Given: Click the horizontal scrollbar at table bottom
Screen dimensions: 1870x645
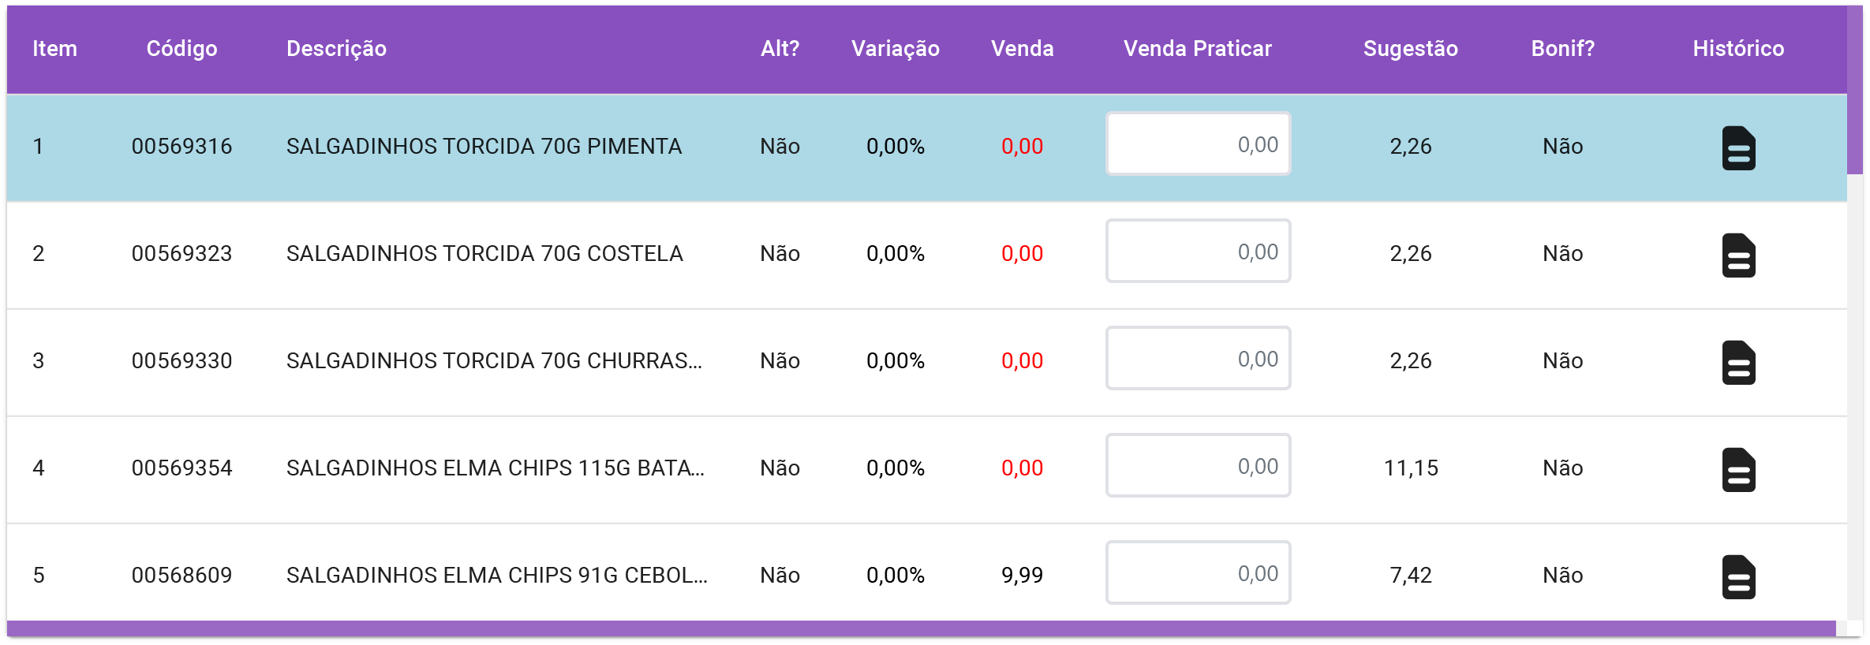Looking at the screenshot, I should click(x=922, y=628).
